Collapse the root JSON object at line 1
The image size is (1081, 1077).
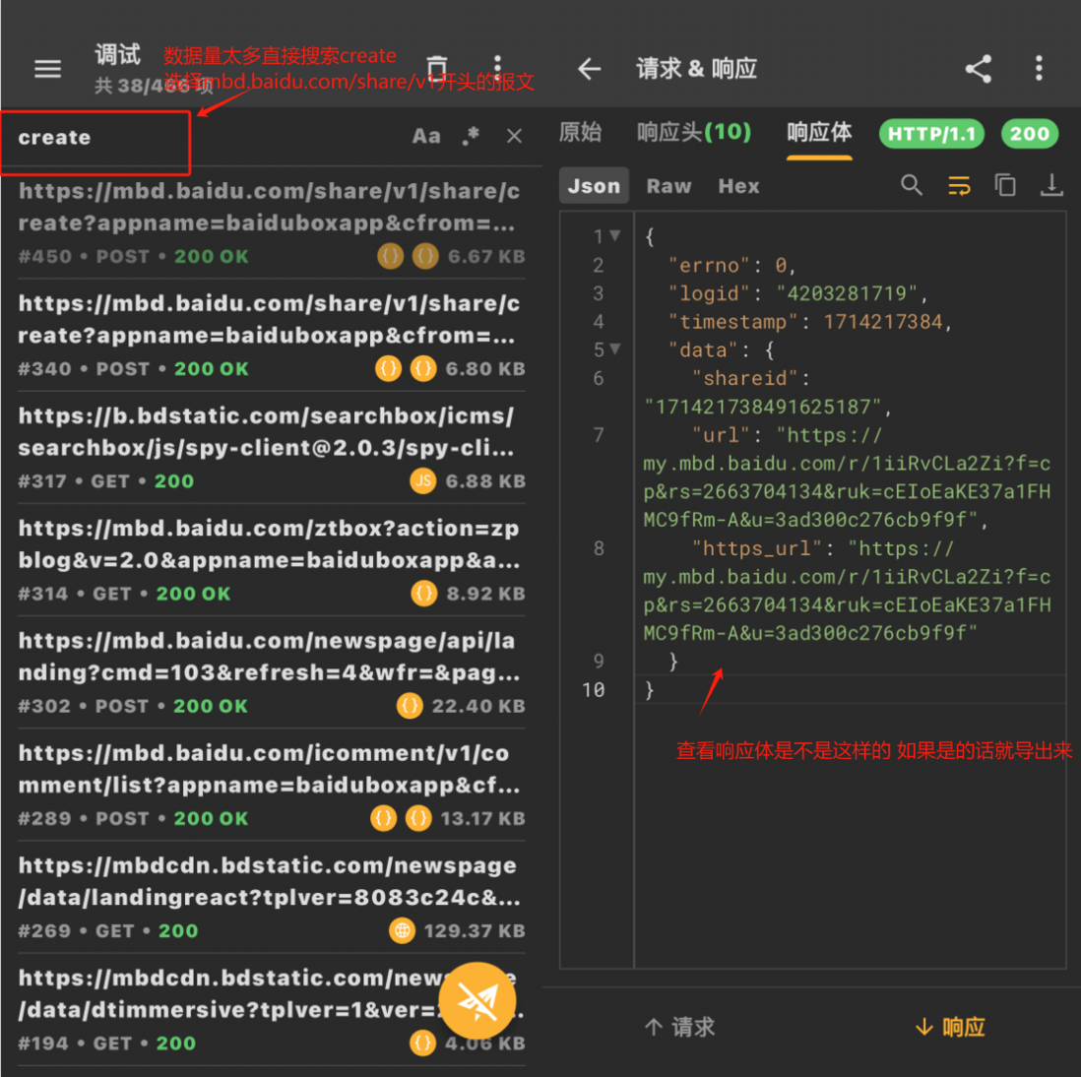(614, 236)
